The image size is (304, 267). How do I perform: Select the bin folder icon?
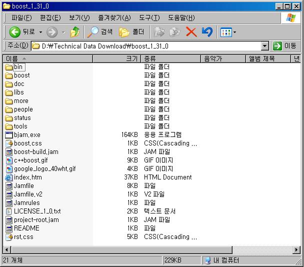pyautogui.click(x=9, y=67)
